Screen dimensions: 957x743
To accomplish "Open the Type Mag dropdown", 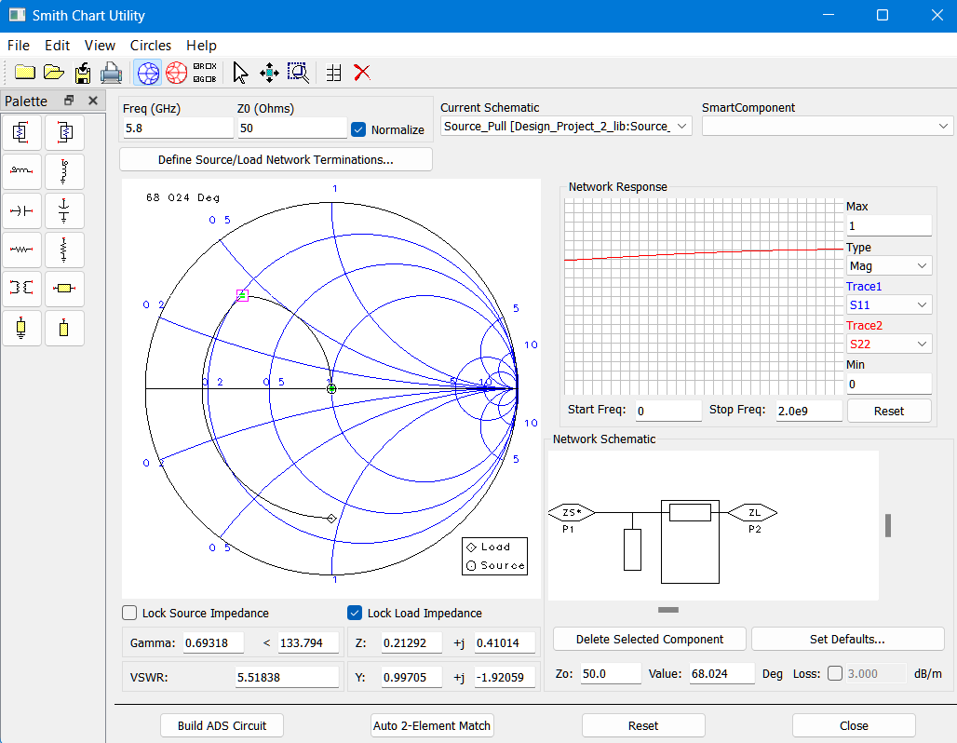I will click(x=888, y=266).
